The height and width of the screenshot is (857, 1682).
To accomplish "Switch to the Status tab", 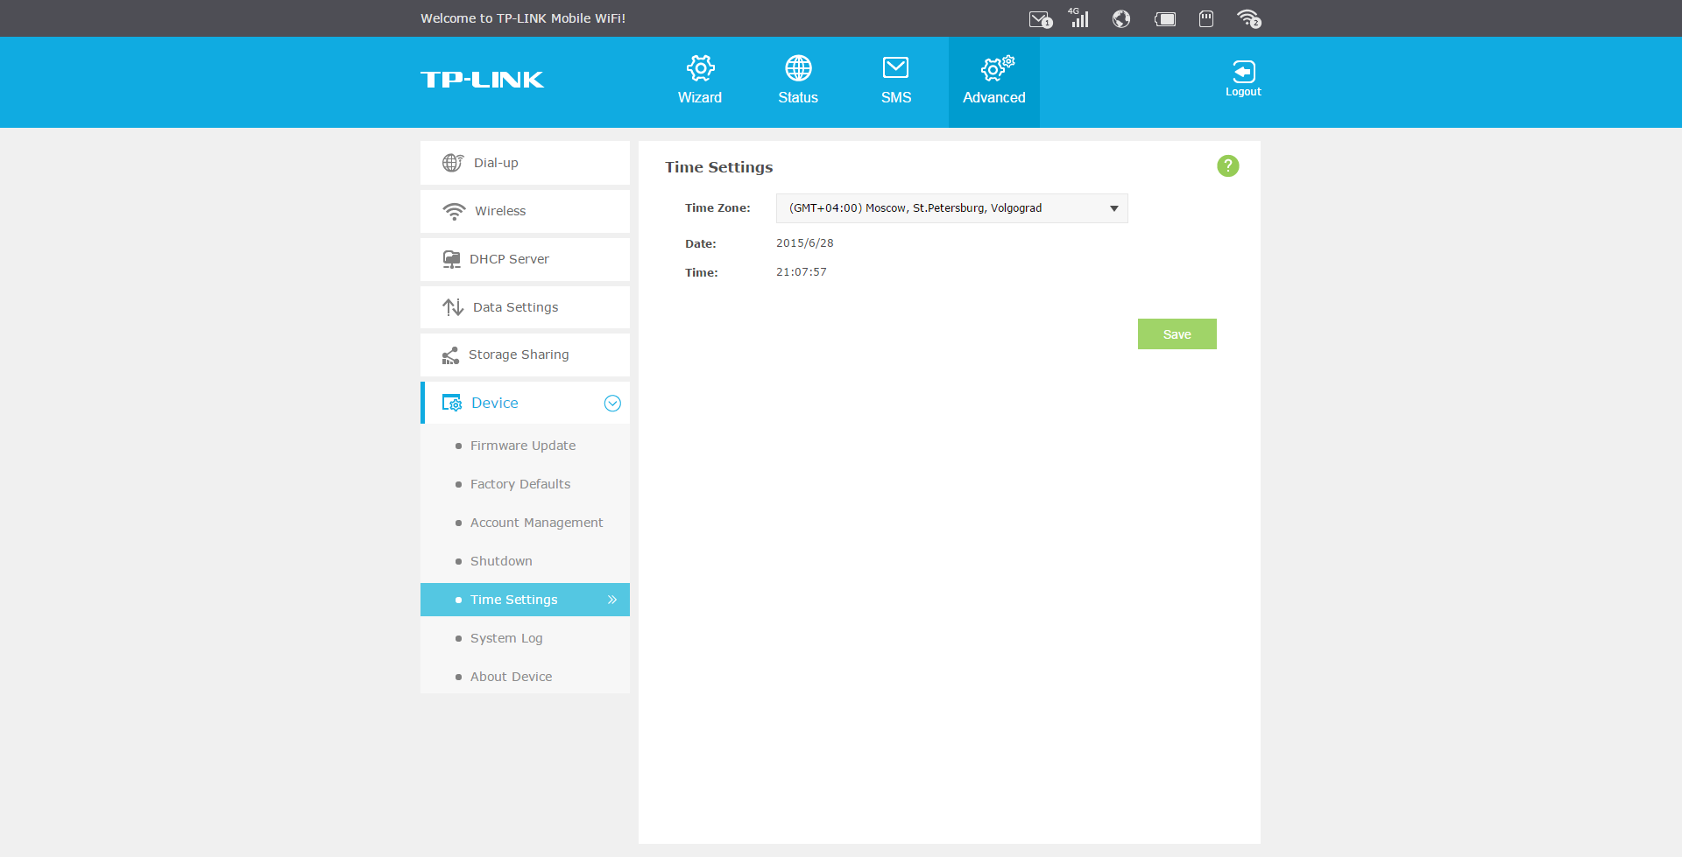I will tap(798, 81).
